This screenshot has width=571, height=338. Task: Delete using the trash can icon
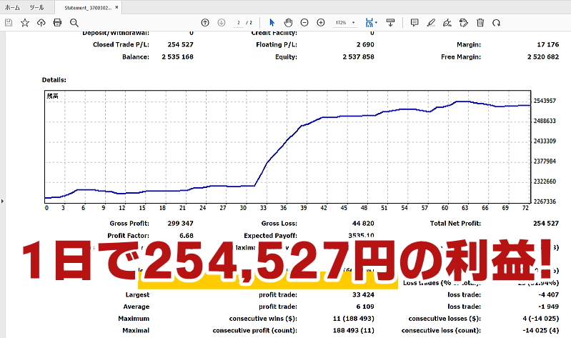(x=480, y=23)
